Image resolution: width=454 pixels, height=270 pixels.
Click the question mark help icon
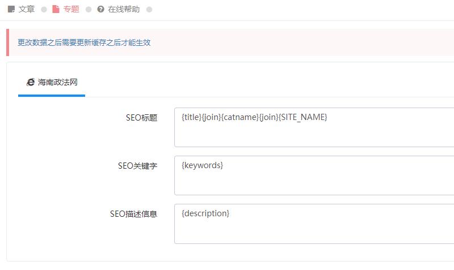pyautogui.click(x=100, y=9)
